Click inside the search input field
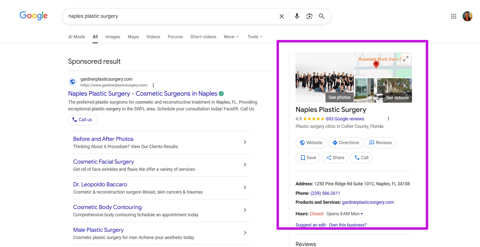480x247 pixels. [x=170, y=16]
